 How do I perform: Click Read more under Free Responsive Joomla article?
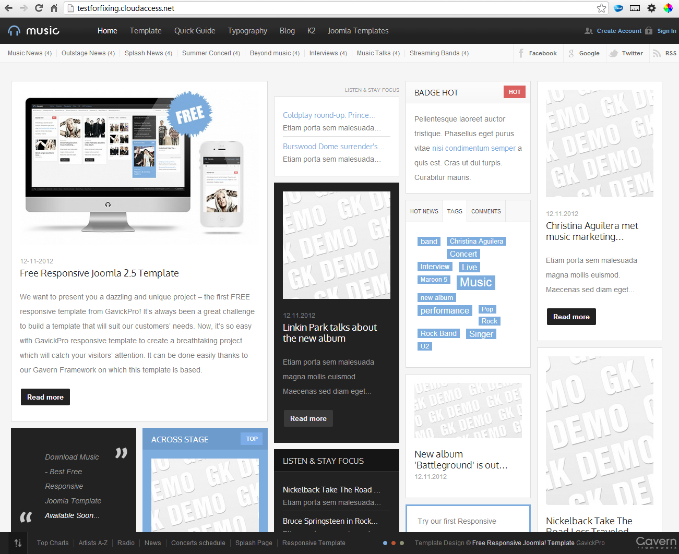coord(45,397)
